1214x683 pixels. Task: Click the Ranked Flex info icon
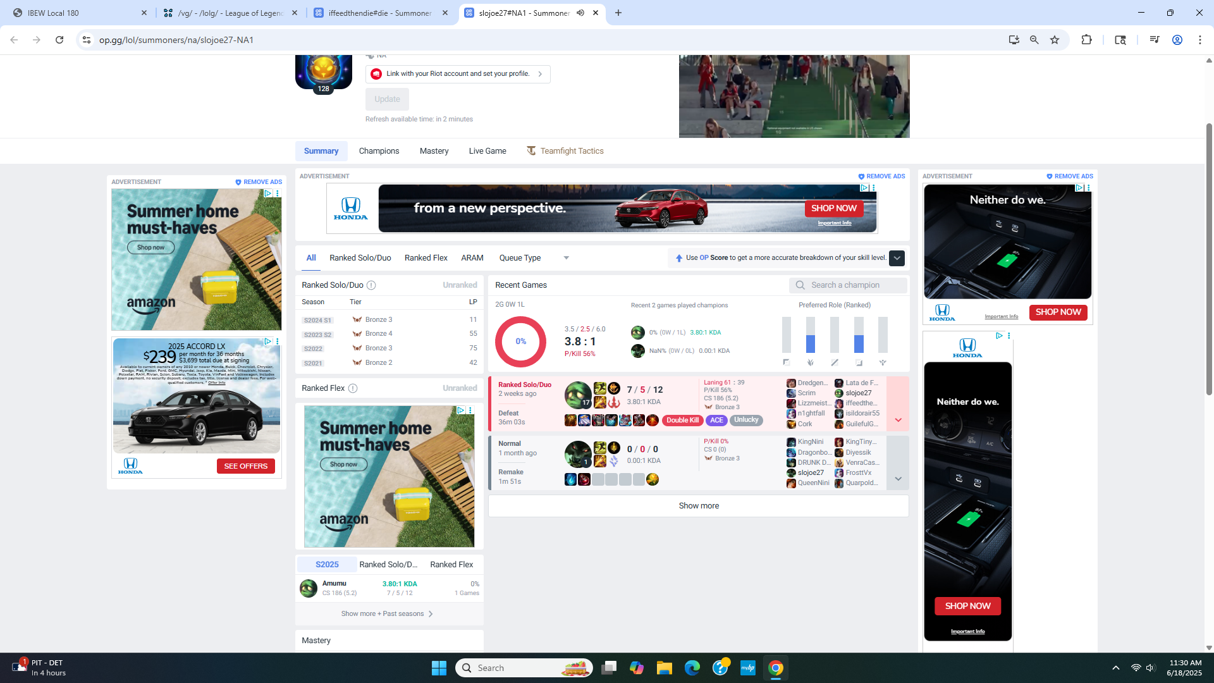(x=353, y=388)
